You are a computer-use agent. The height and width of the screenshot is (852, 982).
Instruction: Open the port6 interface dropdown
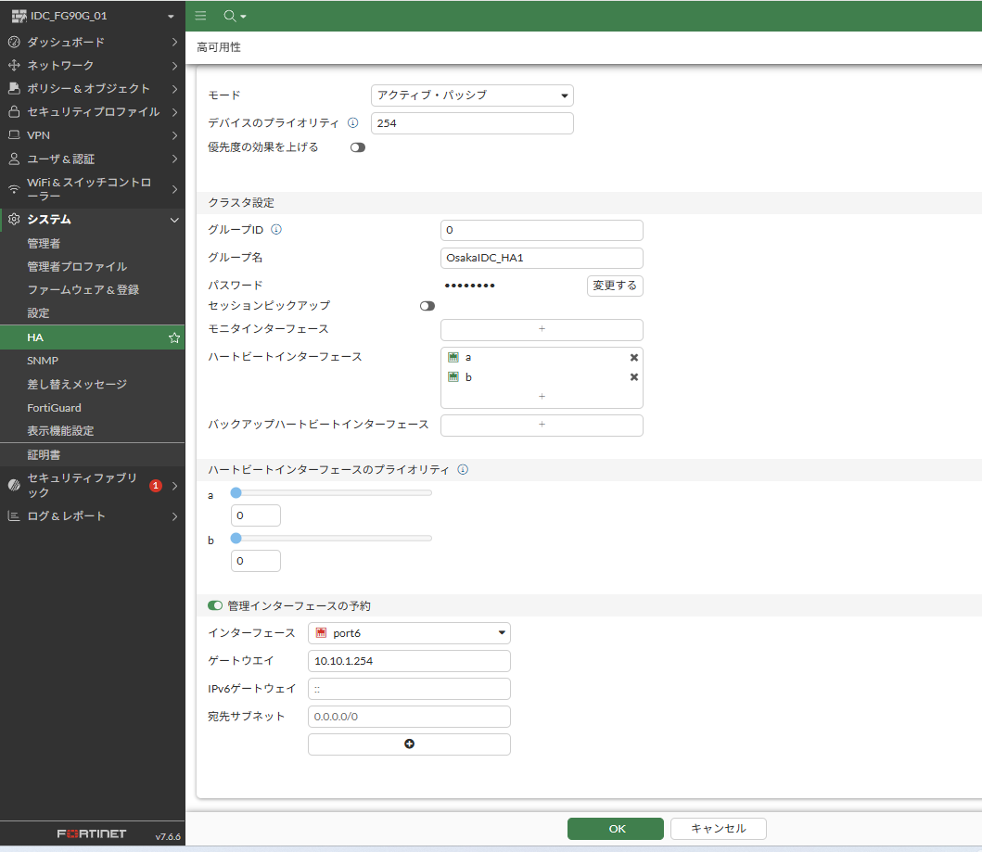[409, 633]
